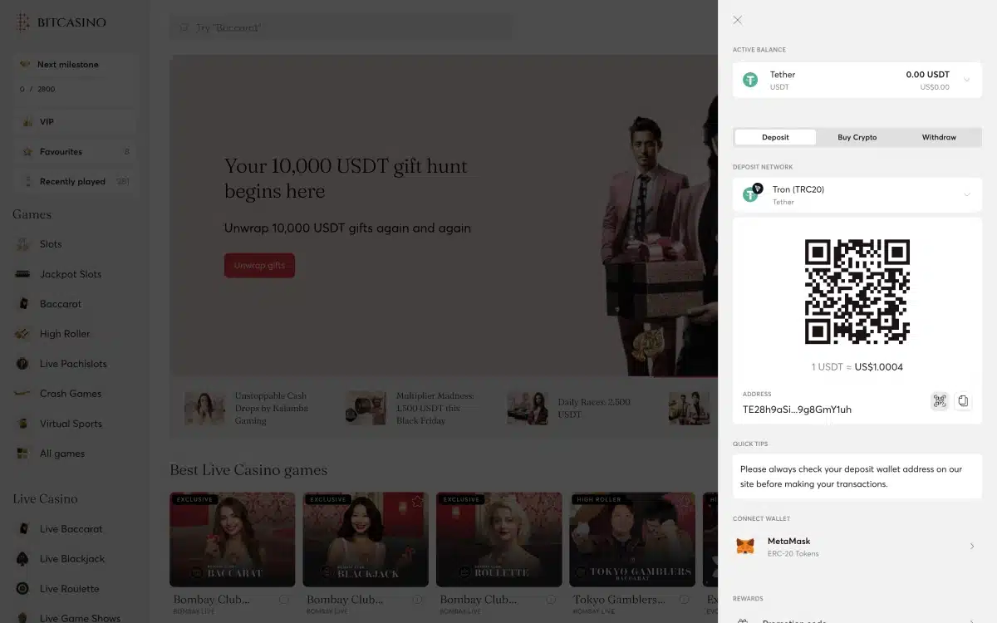Click the Crash Games icon

23,394
